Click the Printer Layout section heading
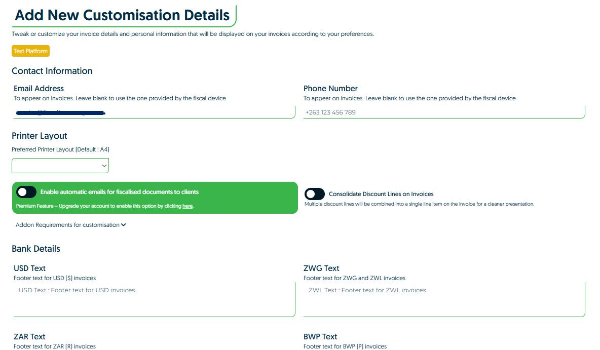Image resolution: width=600 pixels, height=350 pixels. pyautogui.click(x=40, y=136)
